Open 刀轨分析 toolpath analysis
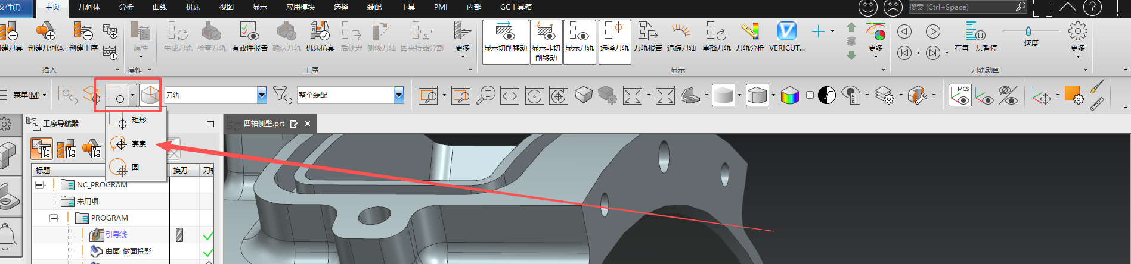Screen dimensions: 1131x264 (749, 36)
